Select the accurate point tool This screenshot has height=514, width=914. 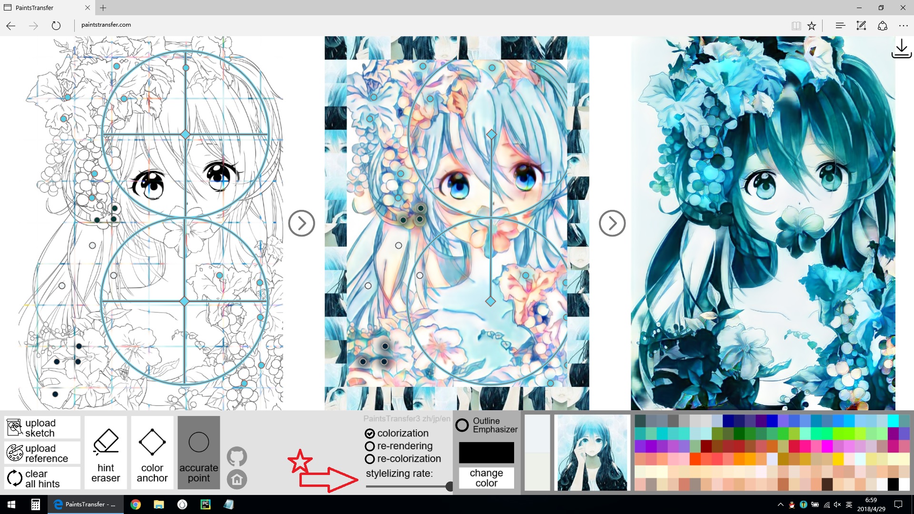199,453
